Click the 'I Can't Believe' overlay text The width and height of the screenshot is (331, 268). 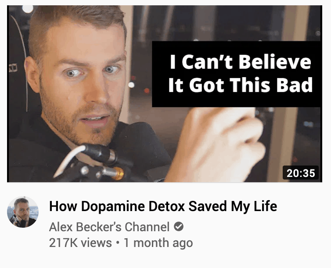click(241, 62)
